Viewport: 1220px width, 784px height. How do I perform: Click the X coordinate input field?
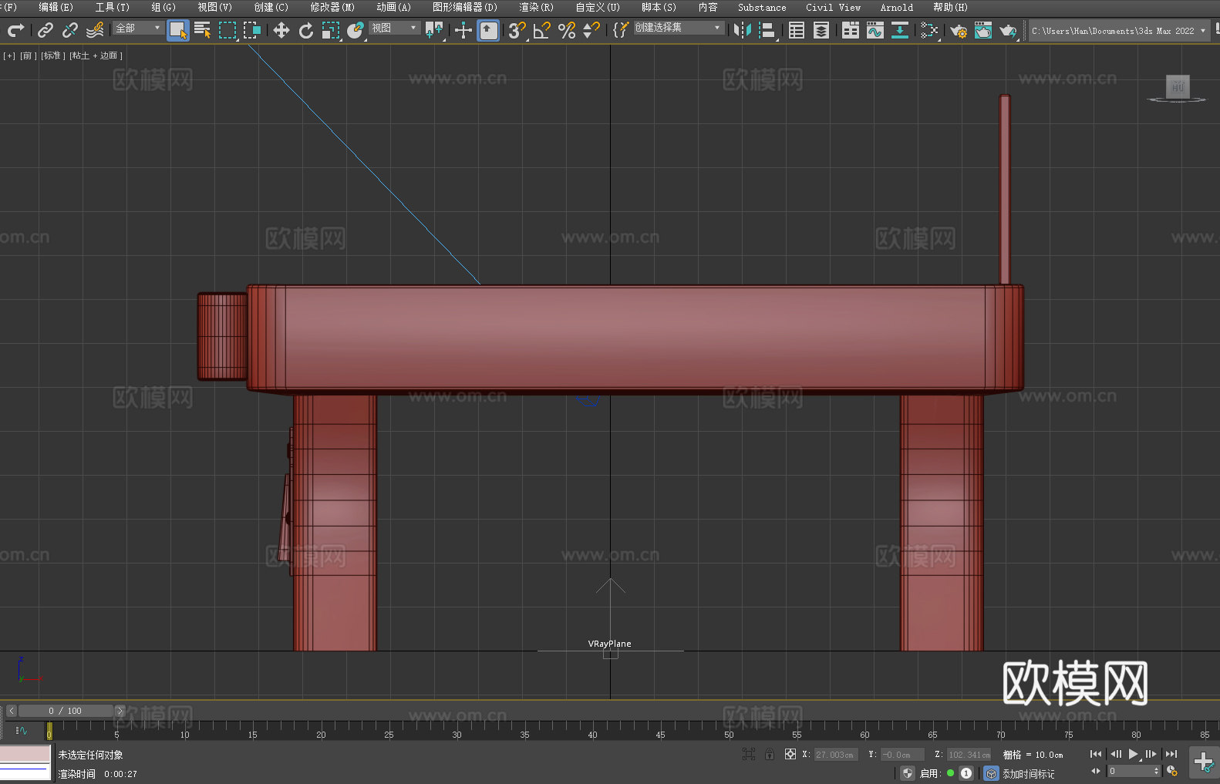click(x=835, y=755)
